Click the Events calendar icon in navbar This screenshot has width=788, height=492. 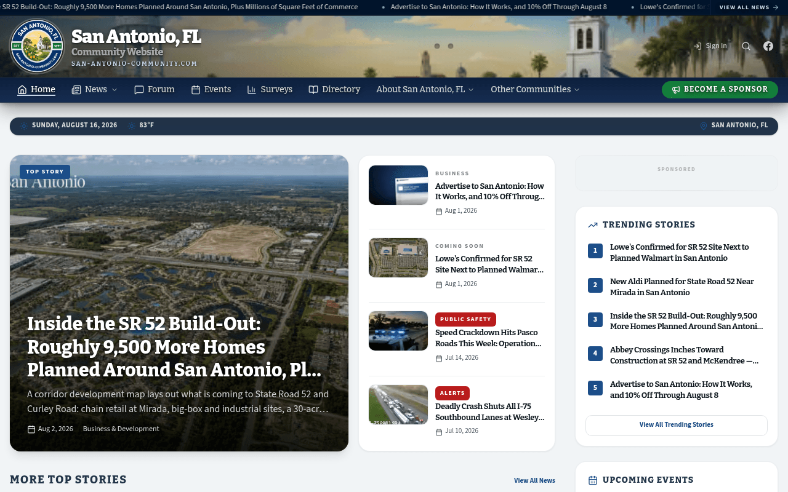point(196,90)
